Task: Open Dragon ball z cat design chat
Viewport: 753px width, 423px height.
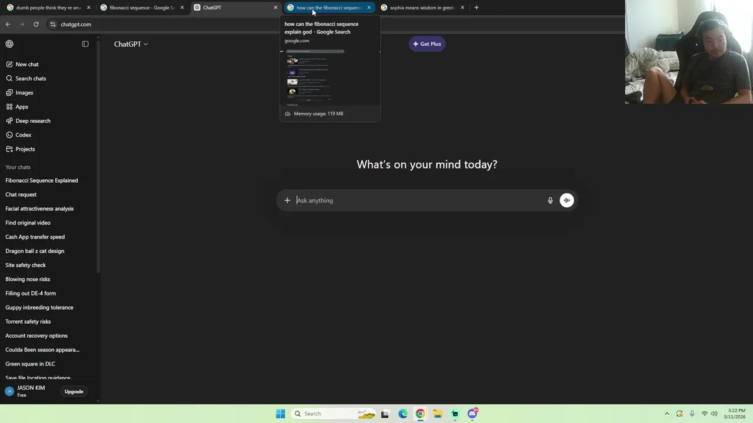Action: pos(35,251)
